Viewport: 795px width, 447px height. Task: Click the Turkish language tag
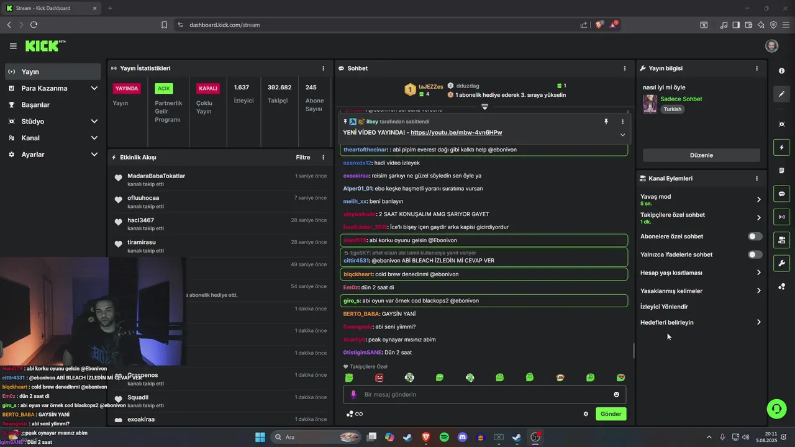coord(672,109)
